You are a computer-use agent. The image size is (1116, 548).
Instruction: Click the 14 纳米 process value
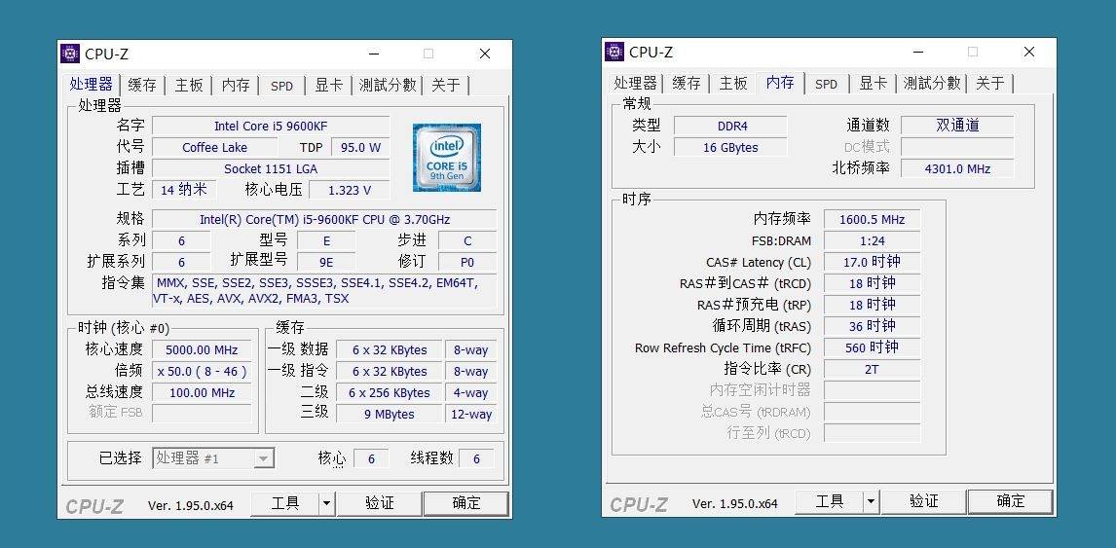[x=184, y=190]
